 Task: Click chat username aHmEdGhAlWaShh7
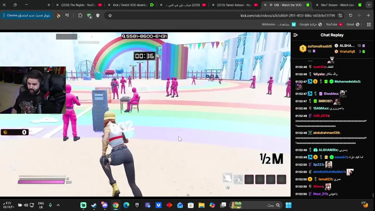(329, 172)
